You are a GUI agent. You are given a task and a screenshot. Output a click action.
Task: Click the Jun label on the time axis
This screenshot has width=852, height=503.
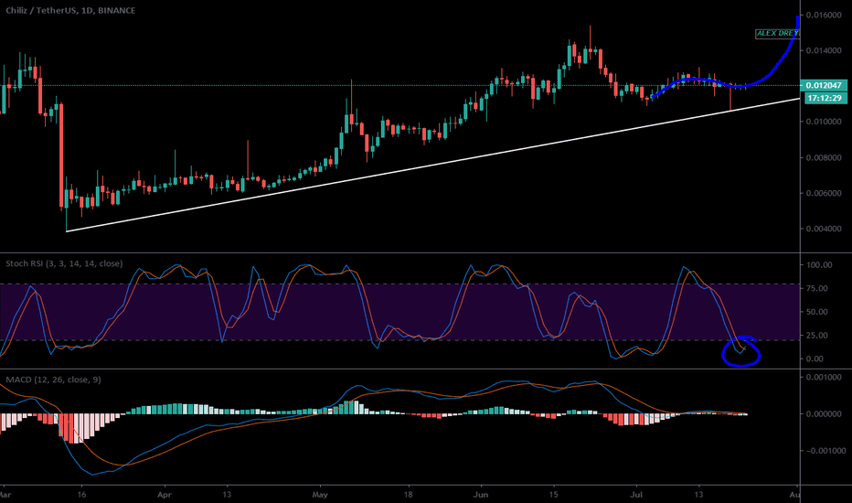click(x=480, y=495)
